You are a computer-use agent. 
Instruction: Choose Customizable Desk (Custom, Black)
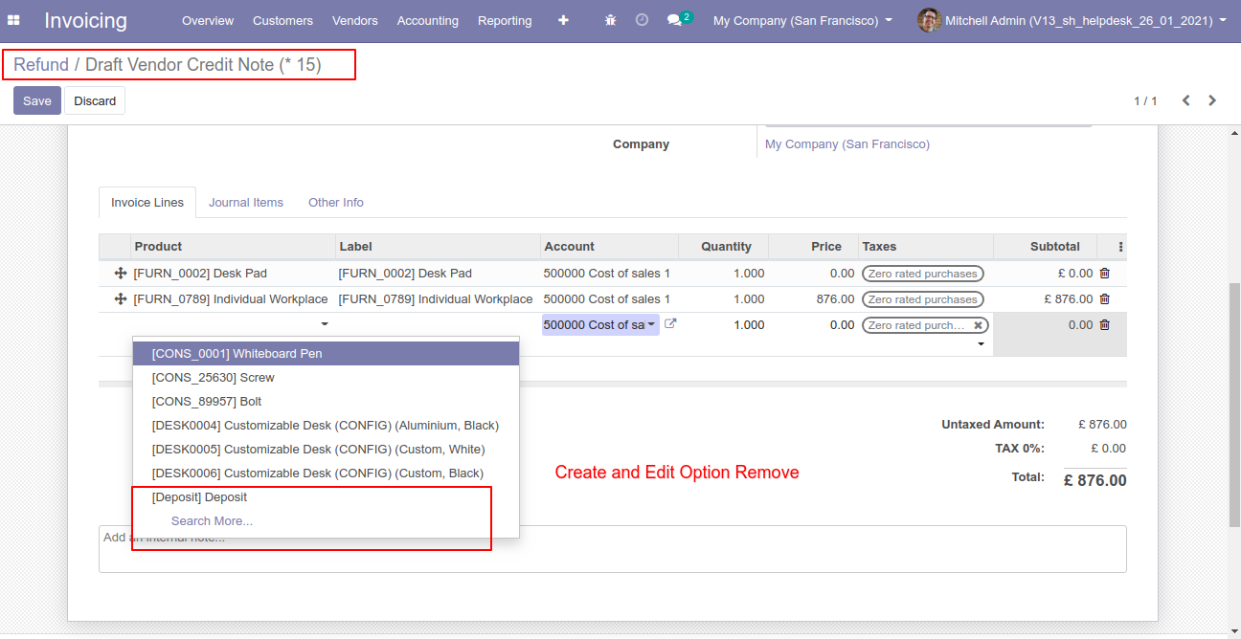[x=326, y=474]
